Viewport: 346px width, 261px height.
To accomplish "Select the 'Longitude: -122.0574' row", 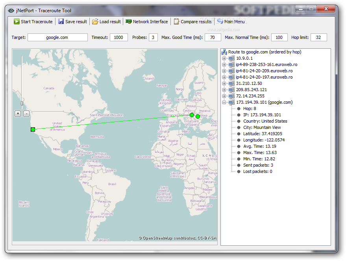I will click(264, 140).
